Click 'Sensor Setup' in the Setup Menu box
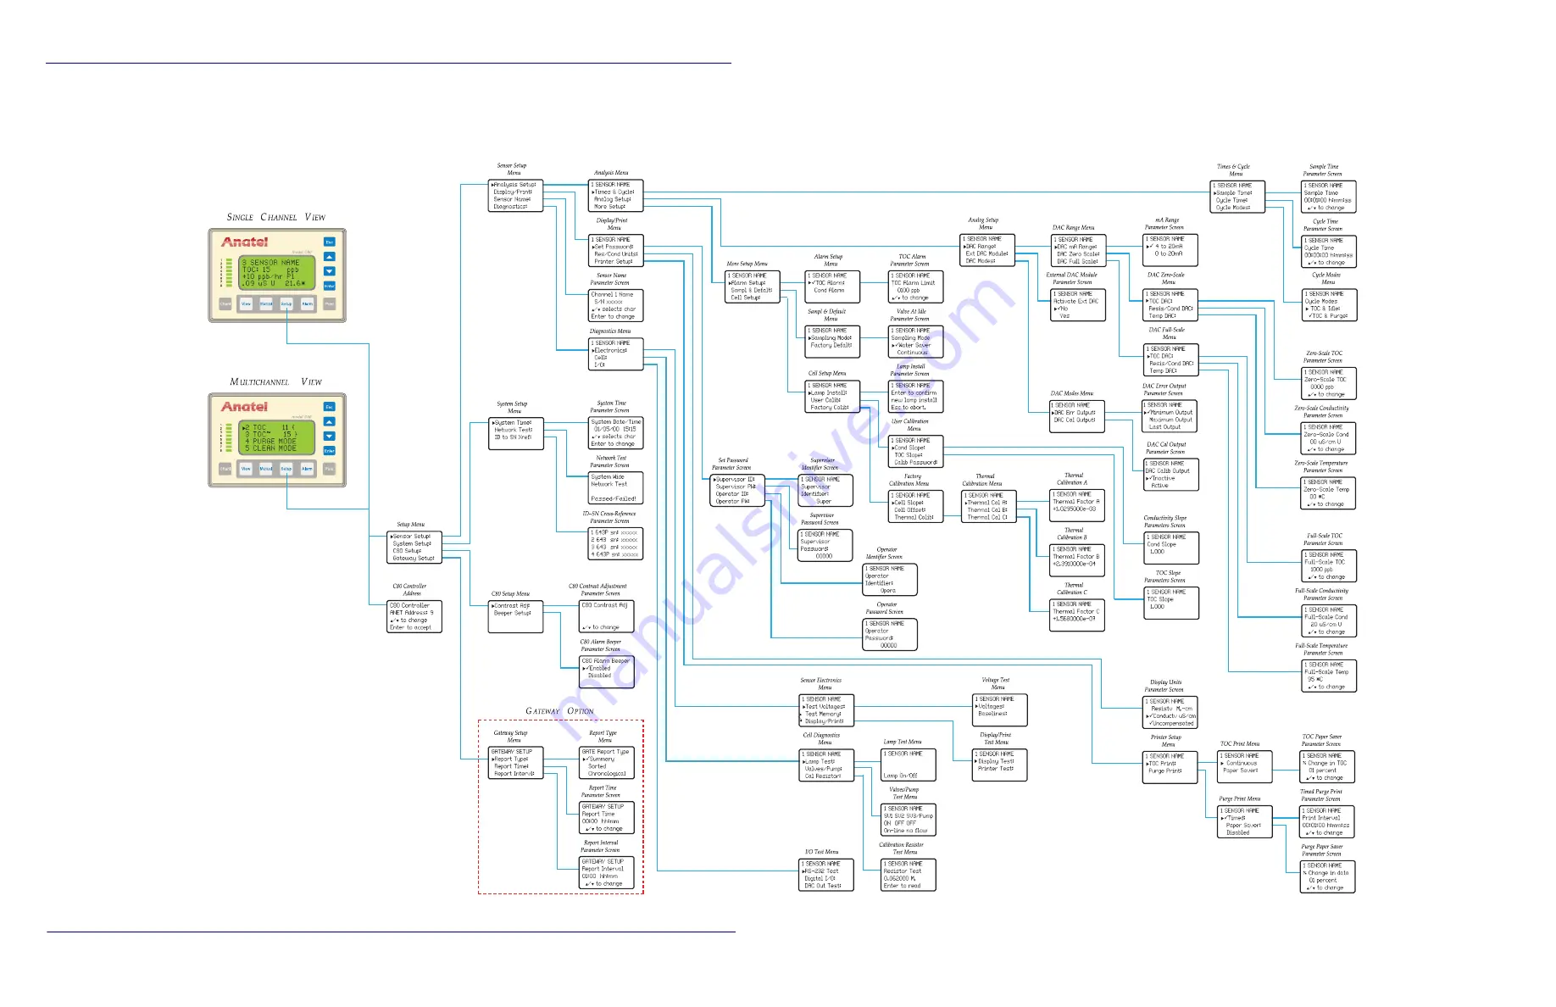The image size is (1556, 1007). (x=410, y=537)
